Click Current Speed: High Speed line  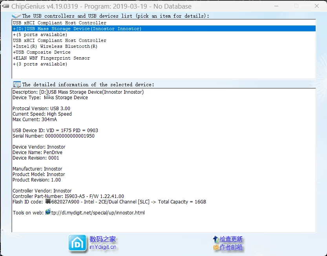42,114
